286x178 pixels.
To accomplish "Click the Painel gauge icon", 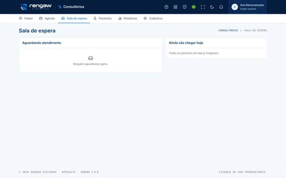I will pyautogui.click(x=21, y=18).
